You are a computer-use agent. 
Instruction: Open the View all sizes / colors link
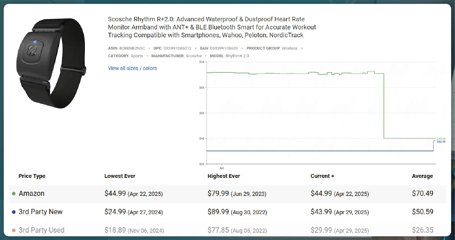132,68
